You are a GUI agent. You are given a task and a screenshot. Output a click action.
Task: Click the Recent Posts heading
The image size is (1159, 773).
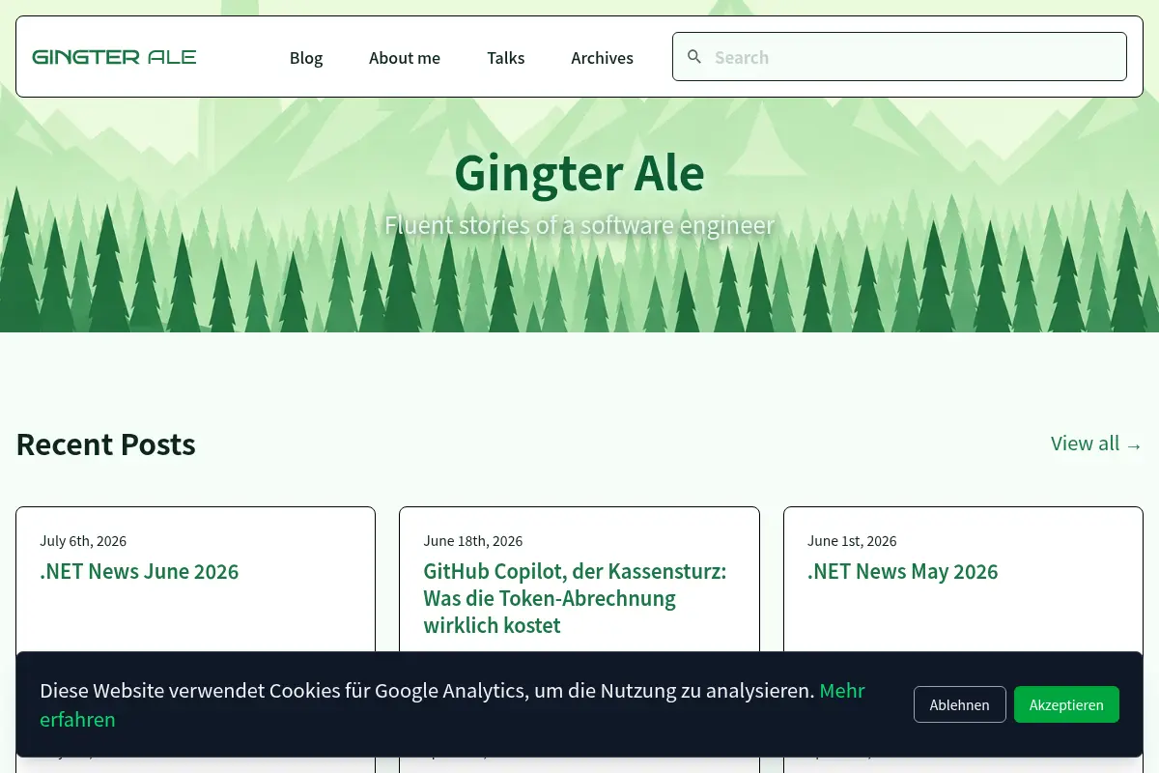pyautogui.click(x=106, y=444)
